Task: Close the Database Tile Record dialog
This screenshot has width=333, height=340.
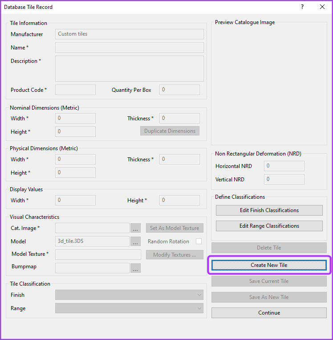Action: 322,7
